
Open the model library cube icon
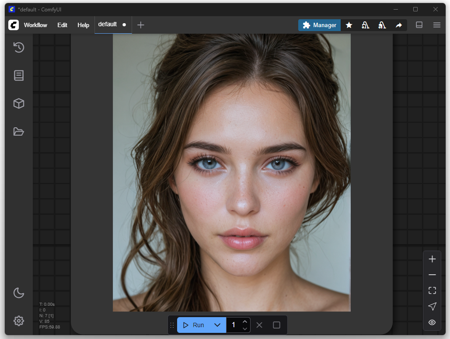click(18, 103)
